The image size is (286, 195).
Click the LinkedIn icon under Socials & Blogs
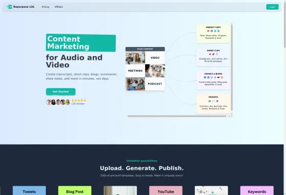pyautogui.click(x=208, y=78)
